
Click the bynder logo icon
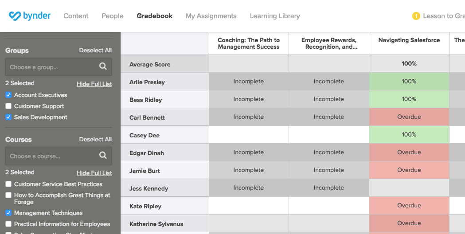(x=15, y=16)
